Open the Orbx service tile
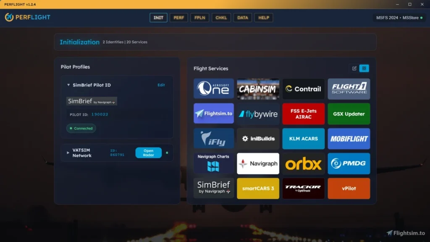430x242 pixels. coord(303,163)
